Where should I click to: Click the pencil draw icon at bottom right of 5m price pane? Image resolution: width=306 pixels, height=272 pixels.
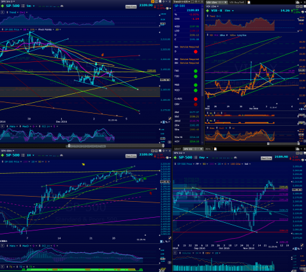[170, 119]
